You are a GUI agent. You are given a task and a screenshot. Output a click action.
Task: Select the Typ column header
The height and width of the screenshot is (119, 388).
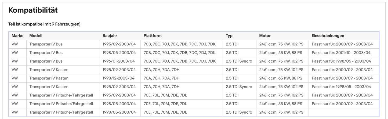(x=229, y=36)
